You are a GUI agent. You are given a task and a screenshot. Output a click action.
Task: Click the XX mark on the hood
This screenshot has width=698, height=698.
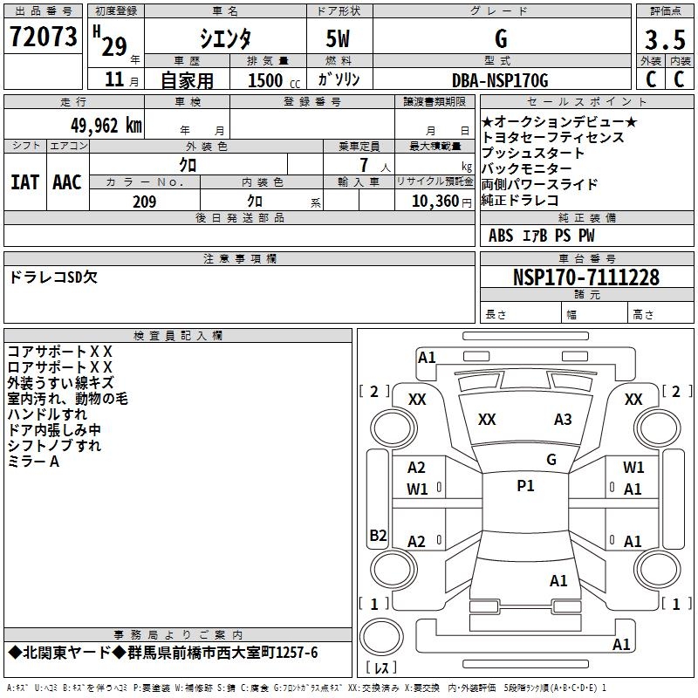point(487,420)
